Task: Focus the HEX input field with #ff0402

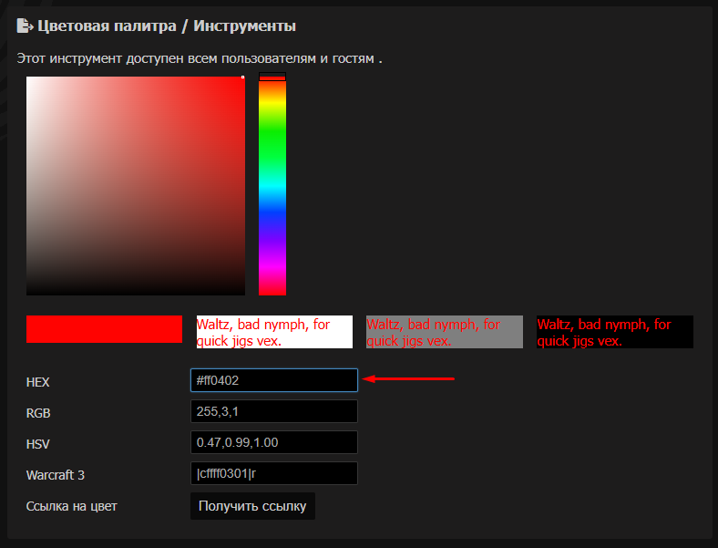Action: tap(274, 380)
